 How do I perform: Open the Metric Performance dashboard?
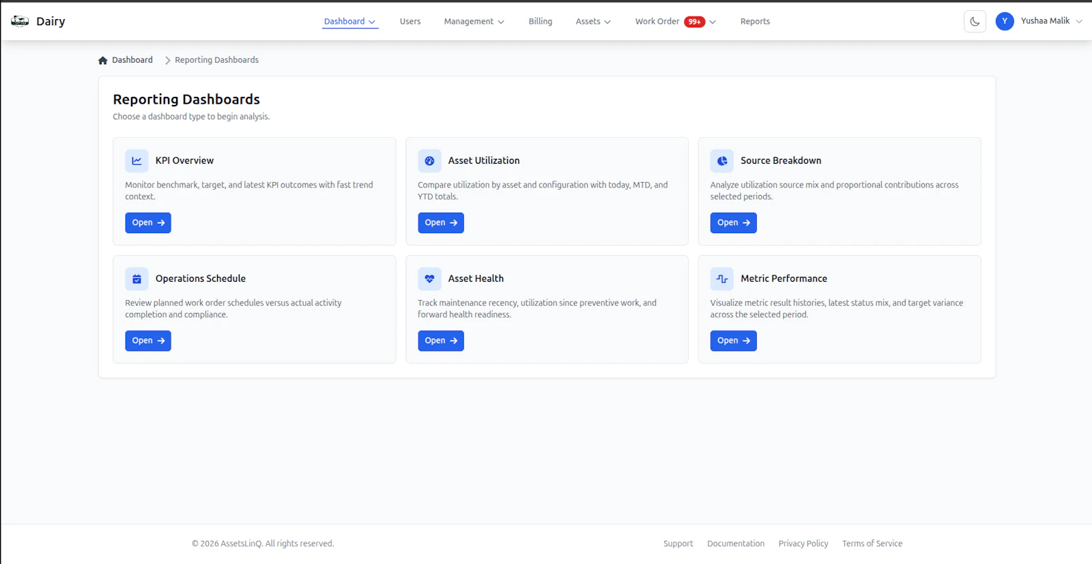734,341
